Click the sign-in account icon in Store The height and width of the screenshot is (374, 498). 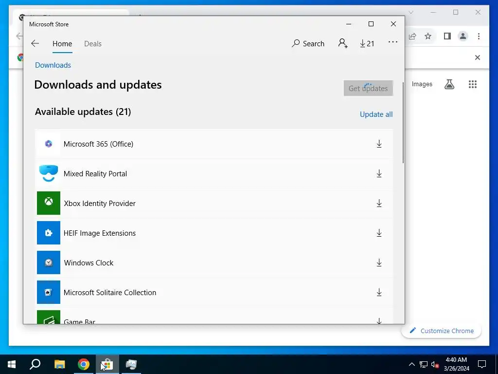pyautogui.click(x=343, y=43)
